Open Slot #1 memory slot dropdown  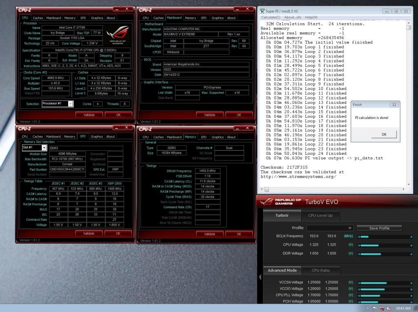point(44,147)
